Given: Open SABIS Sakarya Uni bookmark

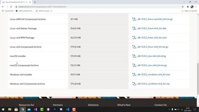Looking at the screenshot, I should pyautogui.click(x=25, y=11).
